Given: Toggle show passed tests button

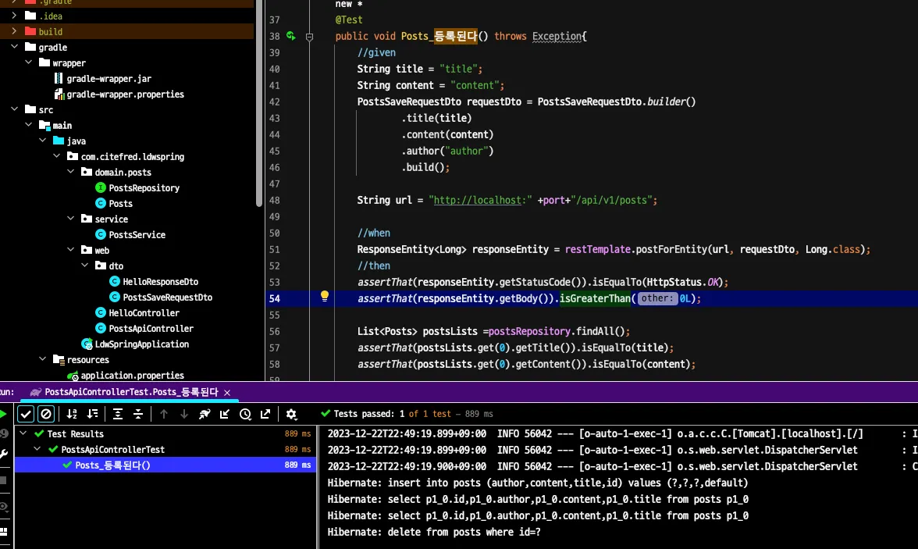Looking at the screenshot, I should (x=26, y=414).
